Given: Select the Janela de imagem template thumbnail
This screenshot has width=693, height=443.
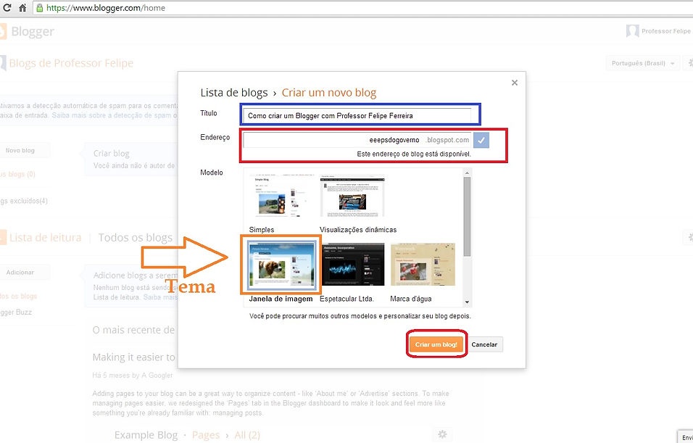Looking at the screenshot, I should point(281,265).
